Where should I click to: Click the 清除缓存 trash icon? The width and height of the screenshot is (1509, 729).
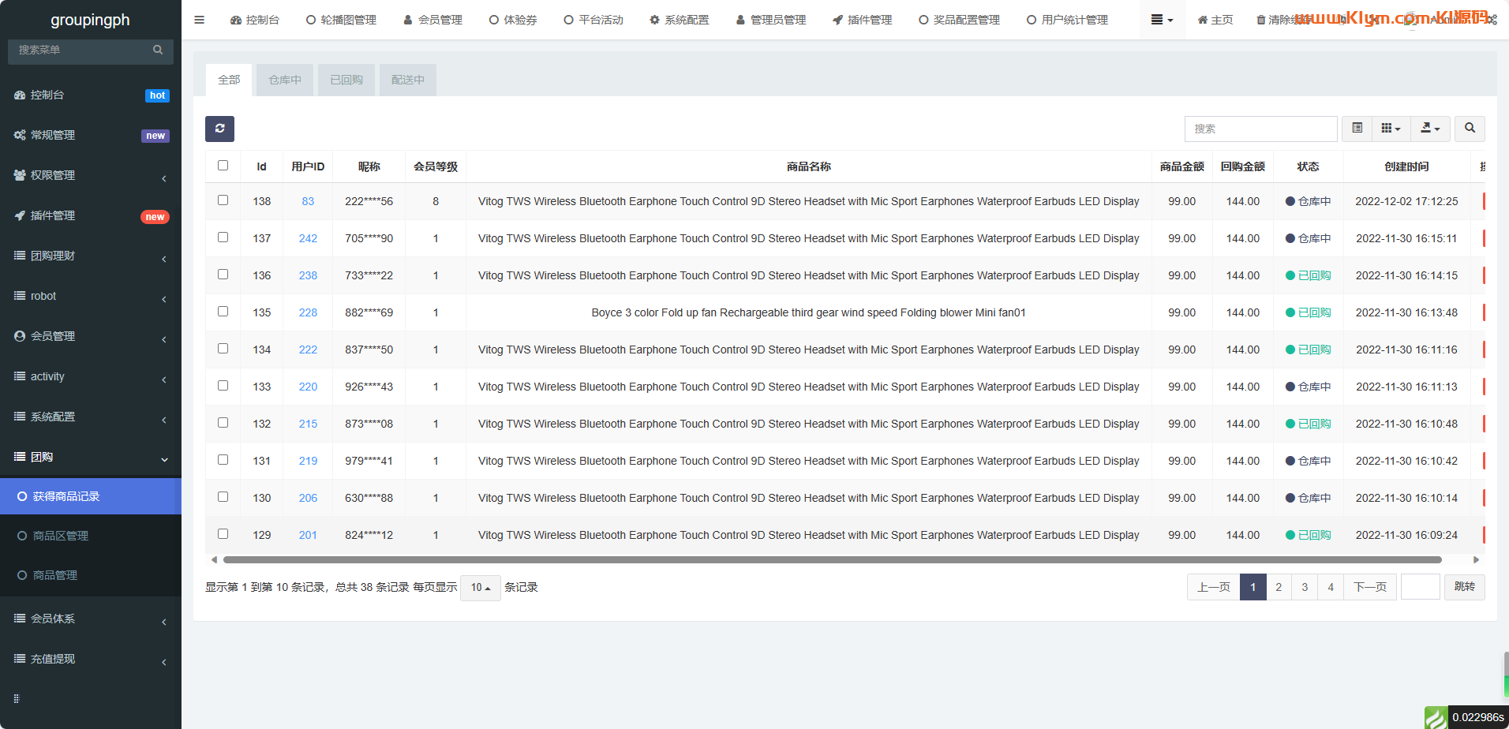point(1261,20)
